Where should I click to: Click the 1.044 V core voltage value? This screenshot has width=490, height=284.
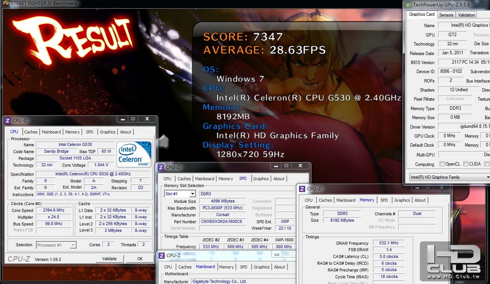click(101, 165)
